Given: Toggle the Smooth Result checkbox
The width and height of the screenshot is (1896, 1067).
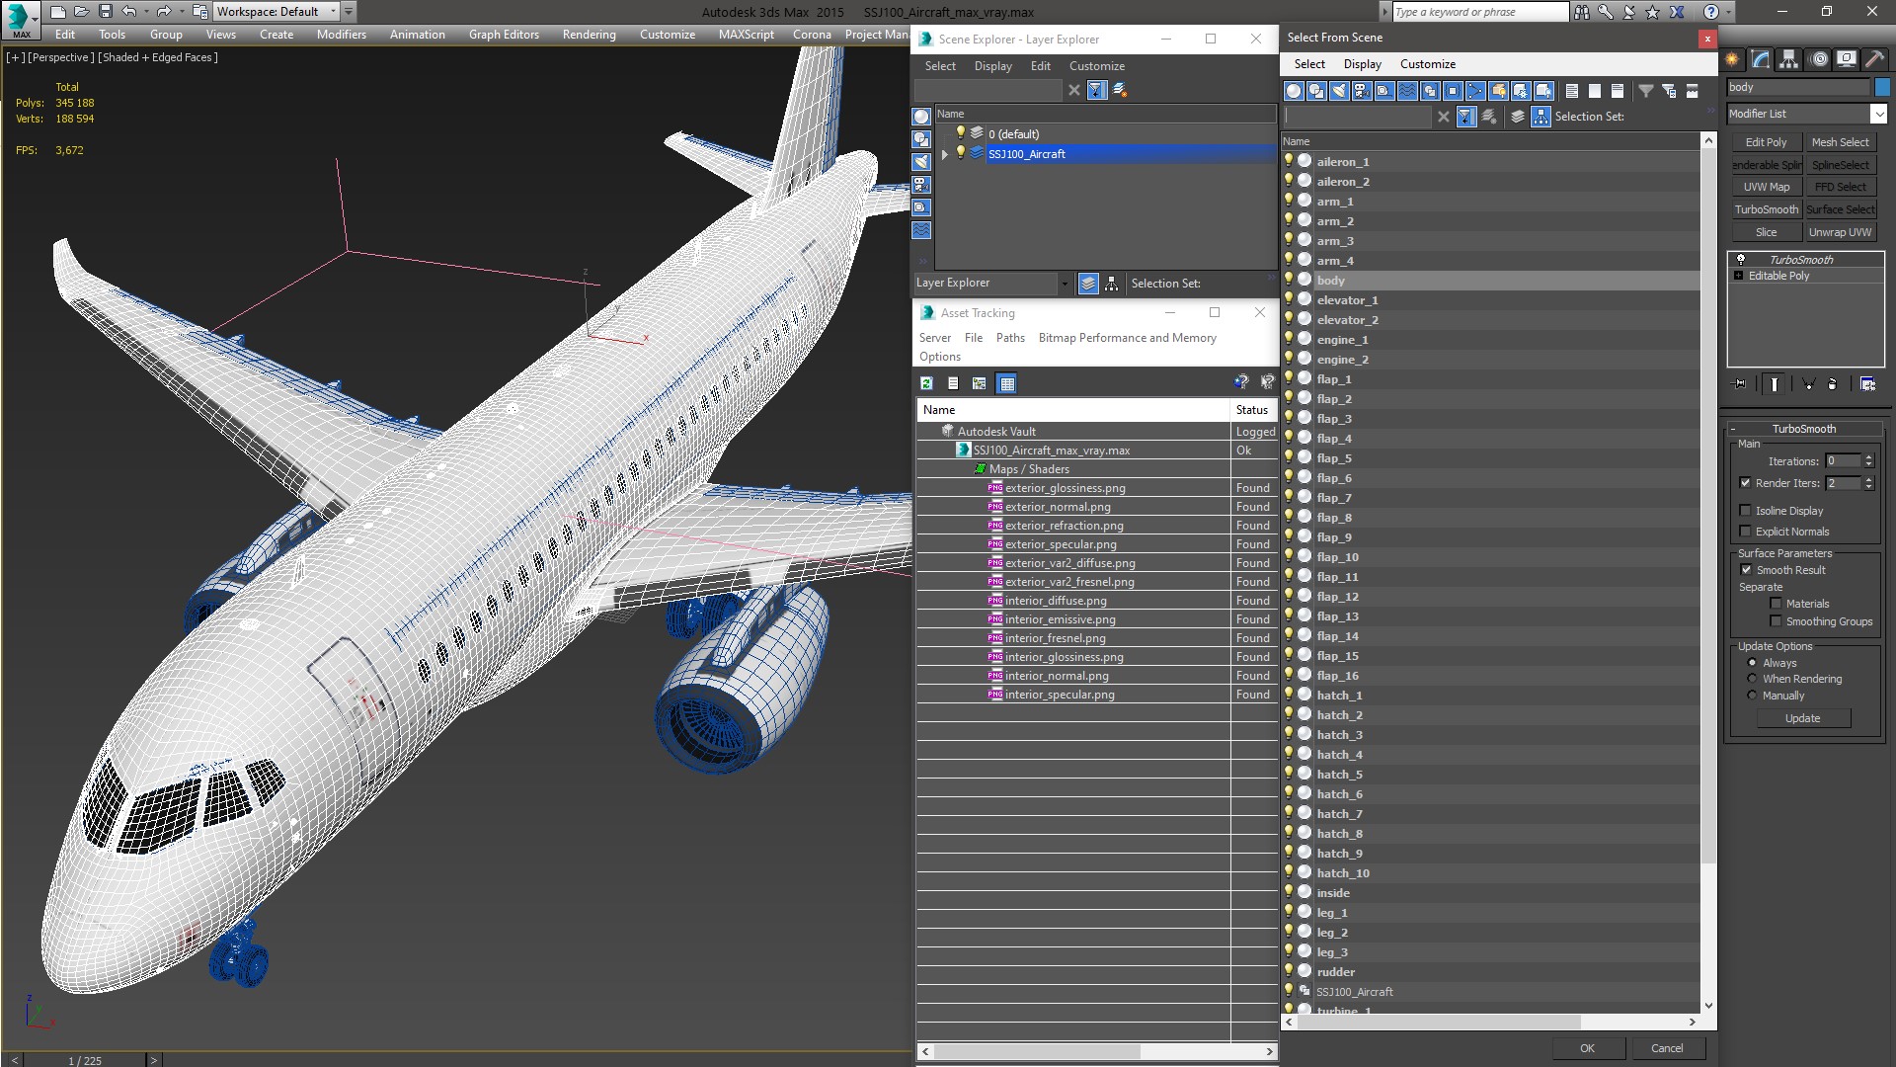Looking at the screenshot, I should tap(1746, 570).
